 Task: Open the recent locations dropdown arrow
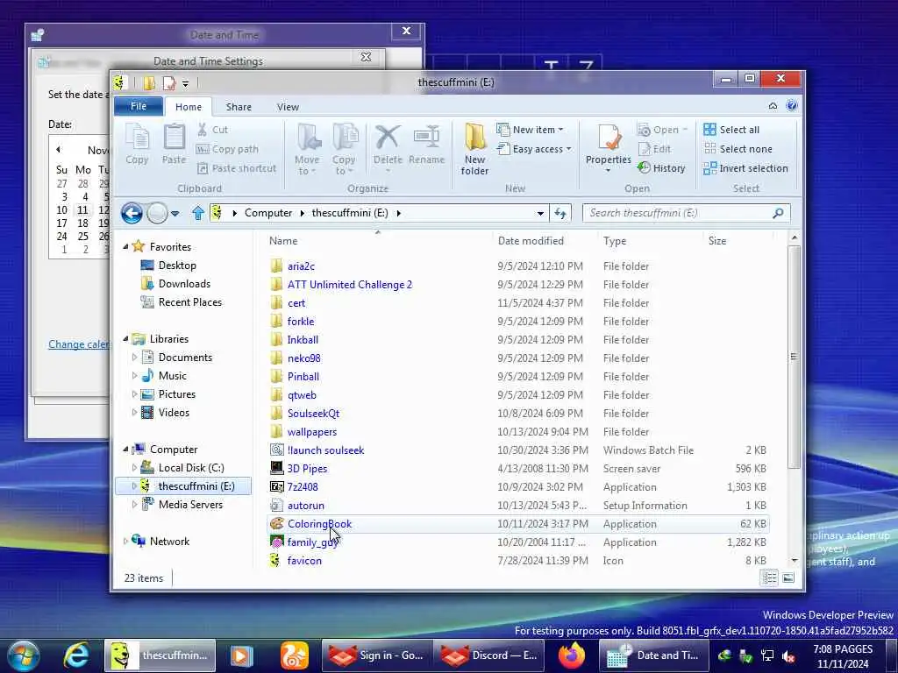point(175,214)
